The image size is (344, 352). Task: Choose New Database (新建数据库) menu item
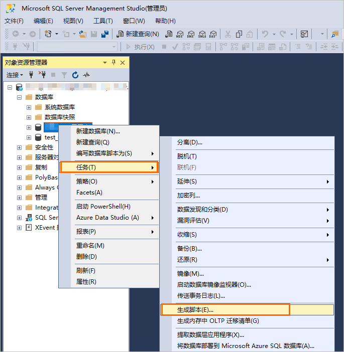[109, 131]
